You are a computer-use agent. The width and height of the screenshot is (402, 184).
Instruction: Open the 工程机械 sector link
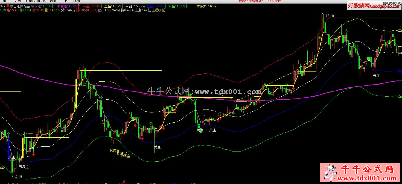tap(158, 10)
